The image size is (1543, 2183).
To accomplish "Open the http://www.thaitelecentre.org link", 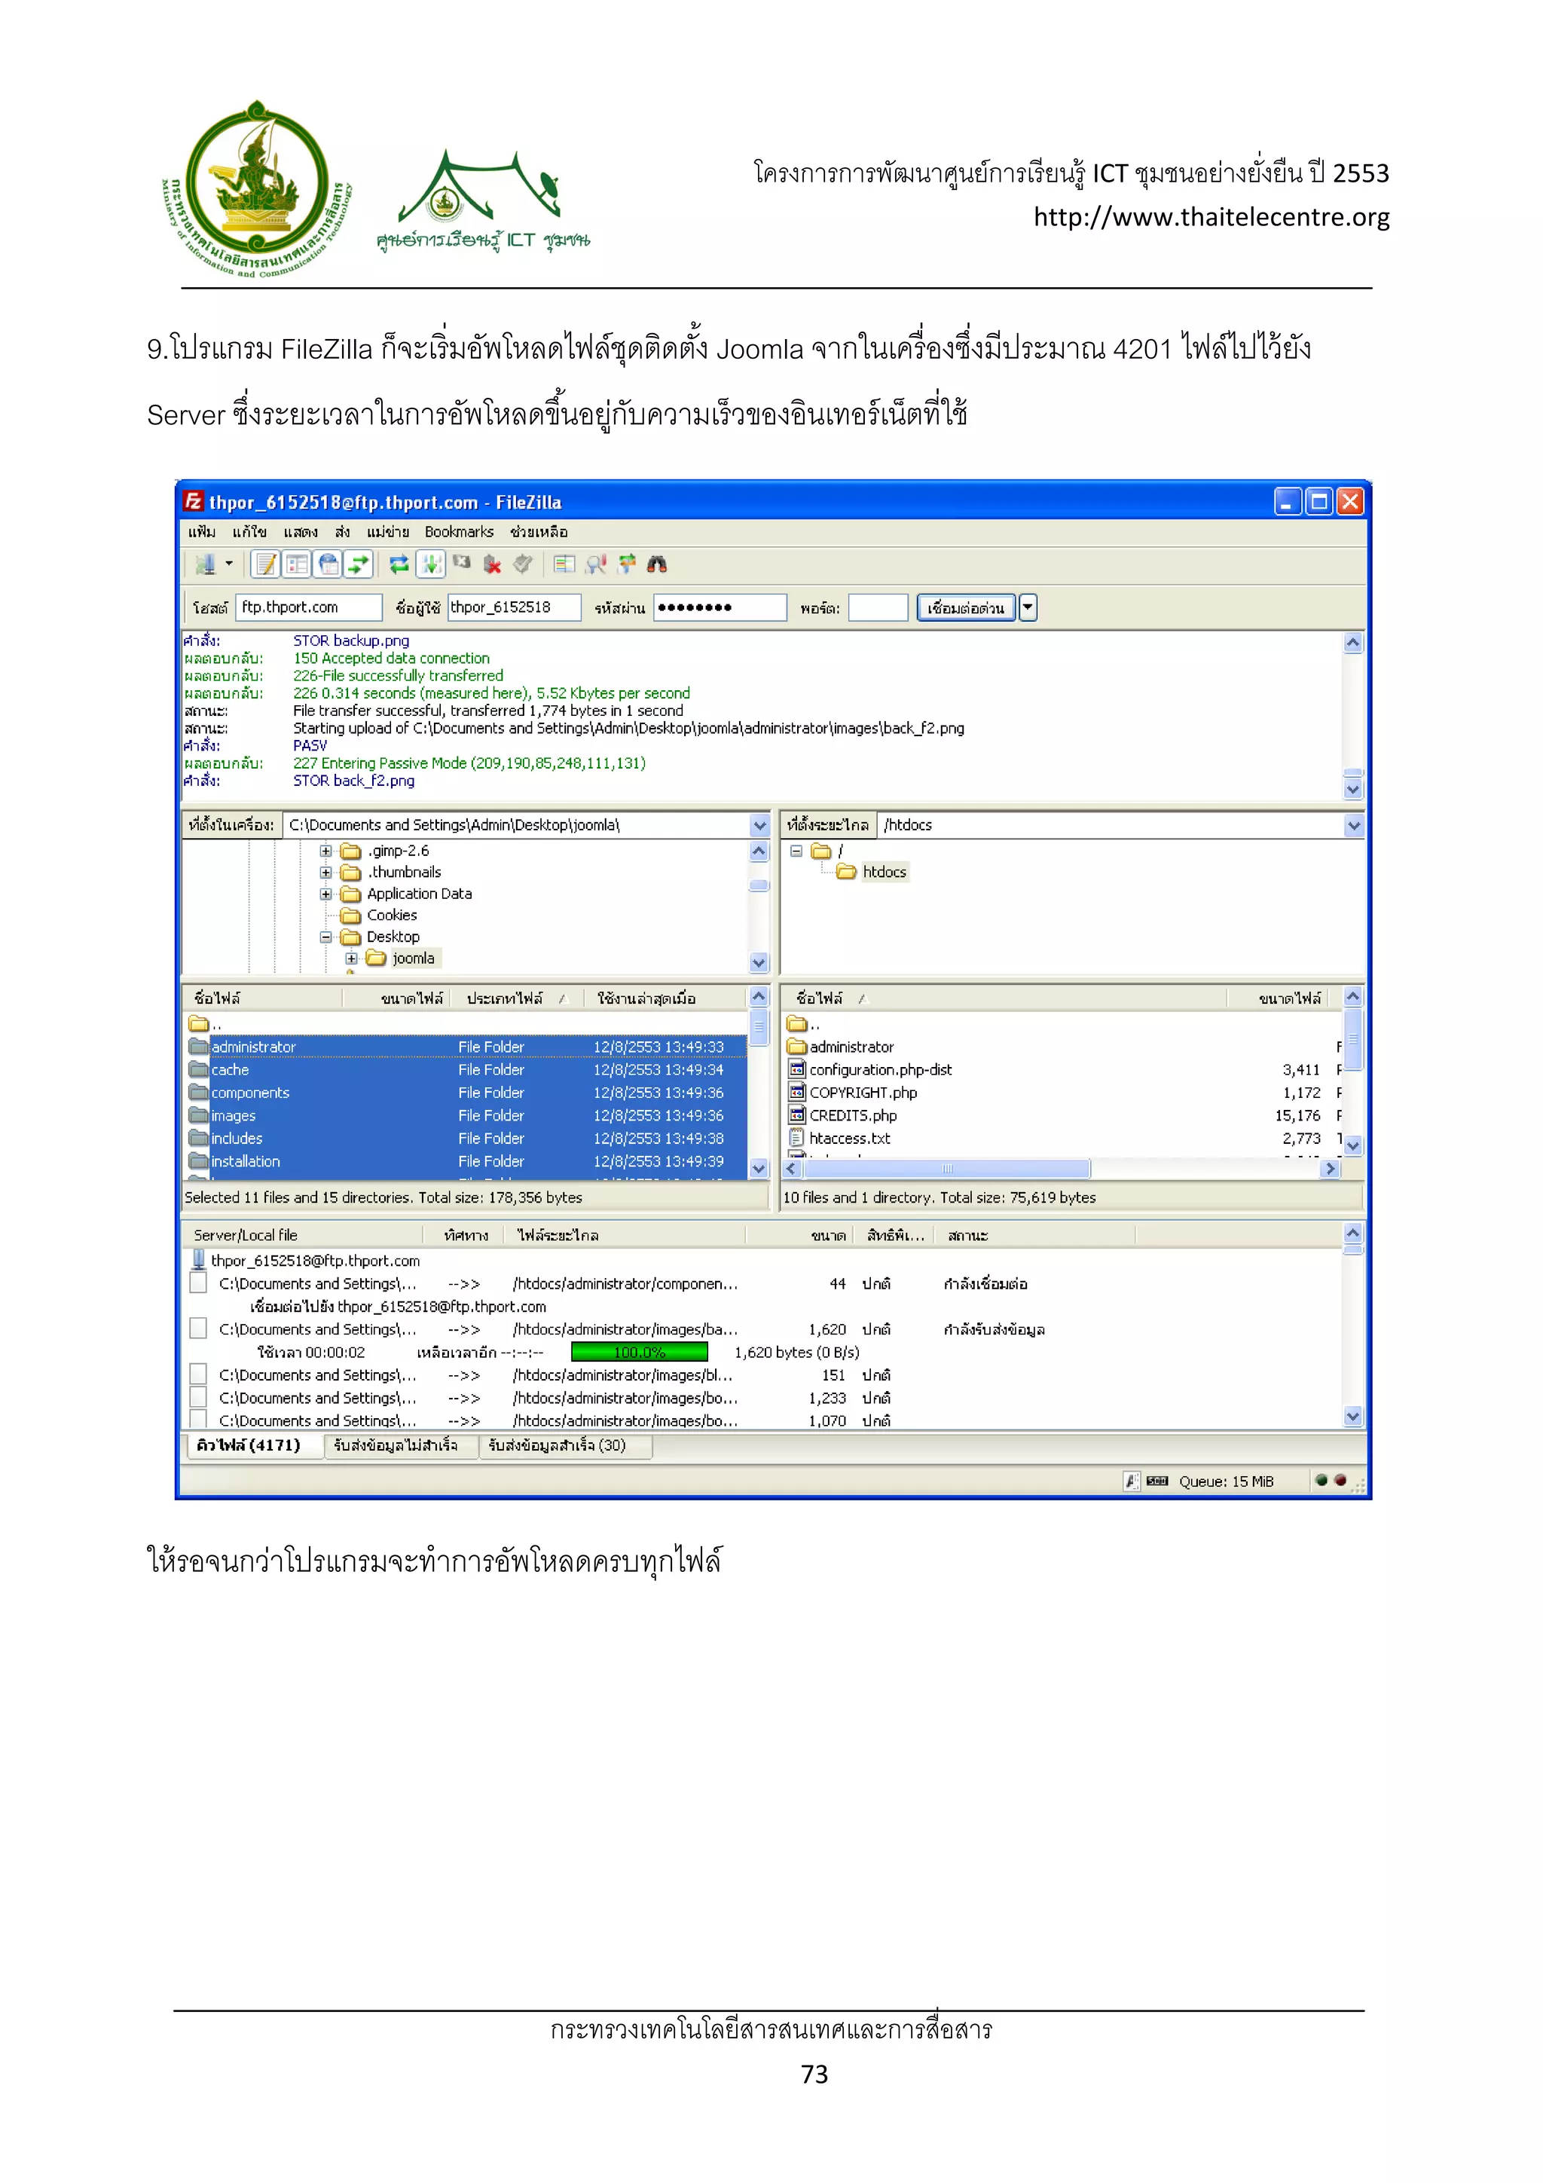I will click(1211, 217).
